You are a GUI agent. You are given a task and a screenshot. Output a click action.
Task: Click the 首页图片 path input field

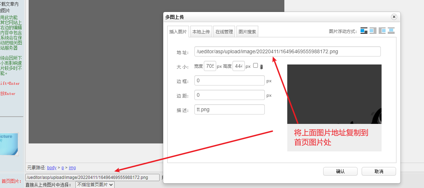(x=92, y=177)
